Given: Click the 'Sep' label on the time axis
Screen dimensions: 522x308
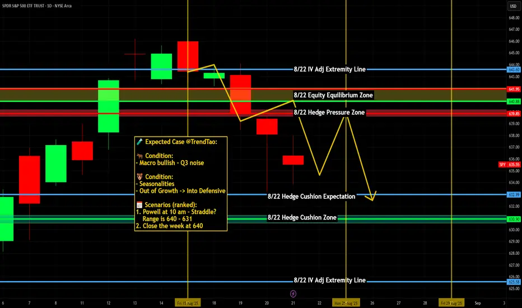Looking at the screenshot, I should 478,303.
